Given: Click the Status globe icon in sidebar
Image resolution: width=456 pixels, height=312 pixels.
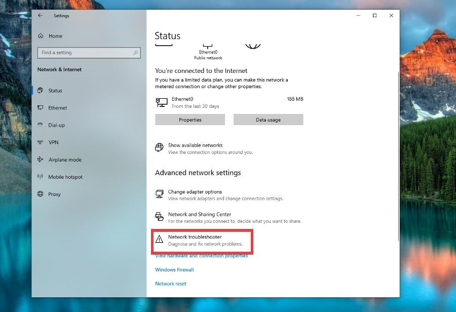Looking at the screenshot, I should pos(41,90).
